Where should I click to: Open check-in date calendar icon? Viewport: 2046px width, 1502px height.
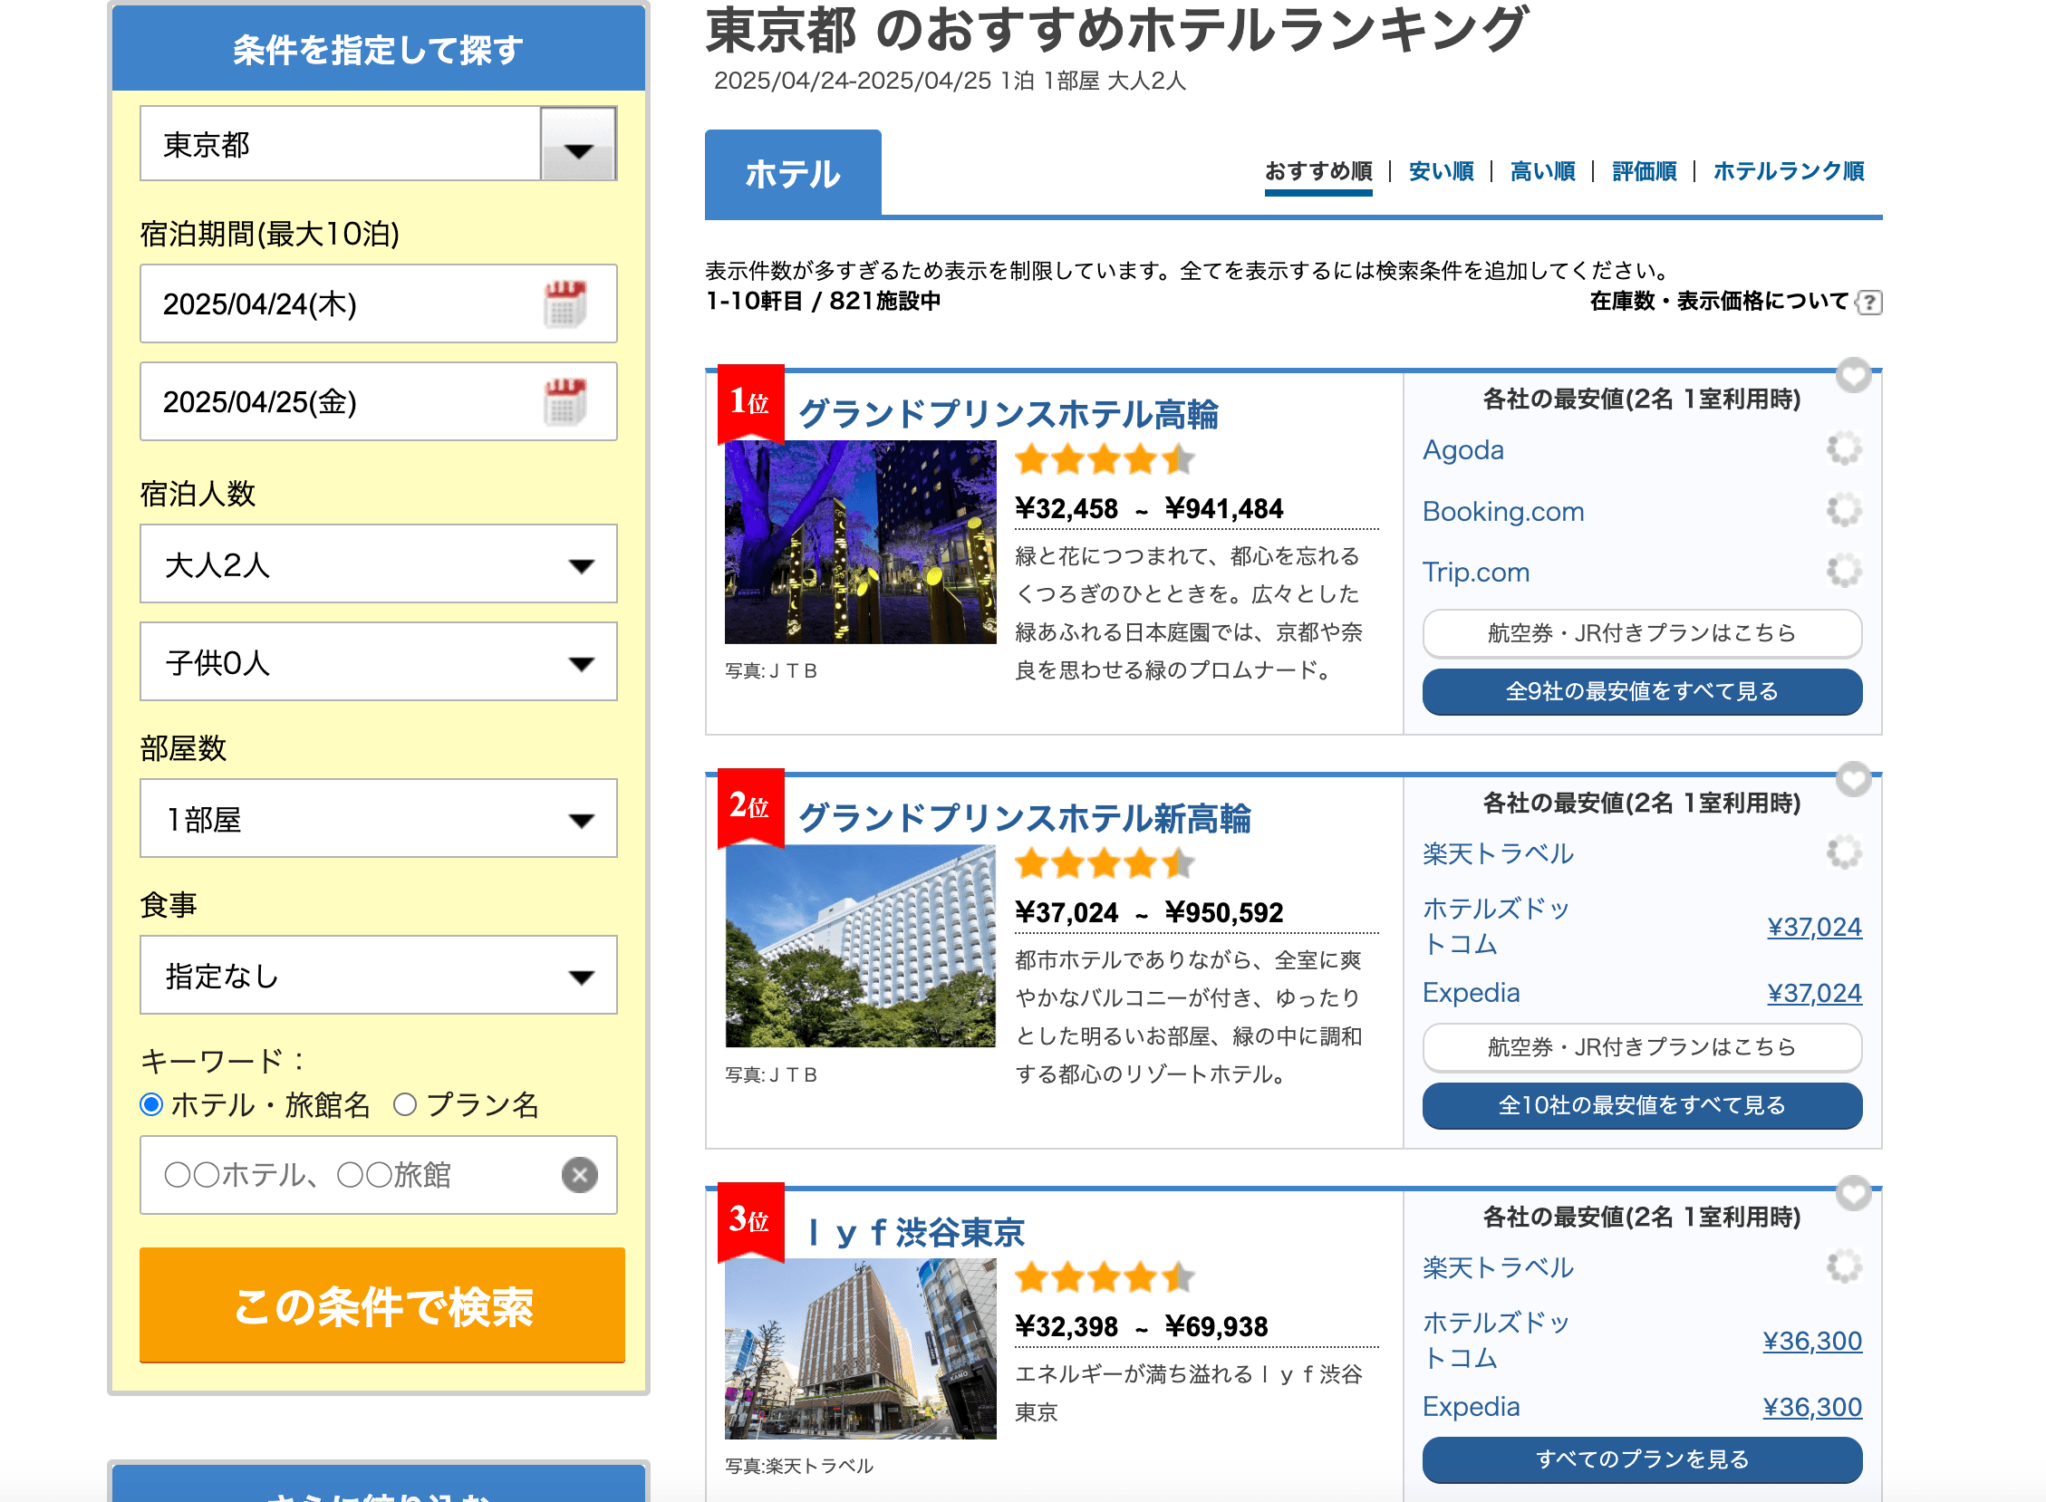(565, 303)
